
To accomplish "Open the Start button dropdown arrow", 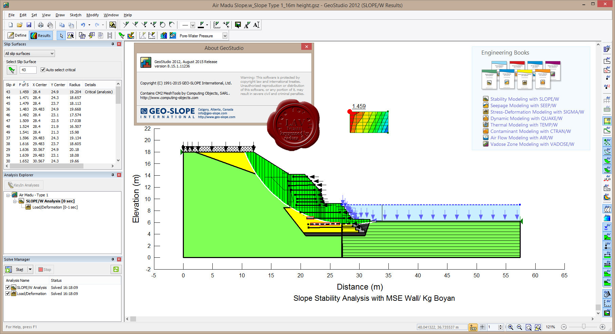I will [30, 269].
